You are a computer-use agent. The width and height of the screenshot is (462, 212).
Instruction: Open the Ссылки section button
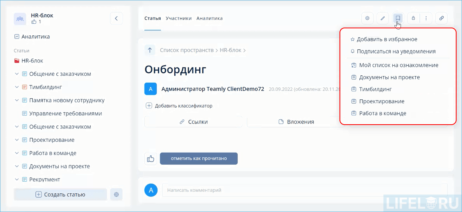tap(193, 122)
